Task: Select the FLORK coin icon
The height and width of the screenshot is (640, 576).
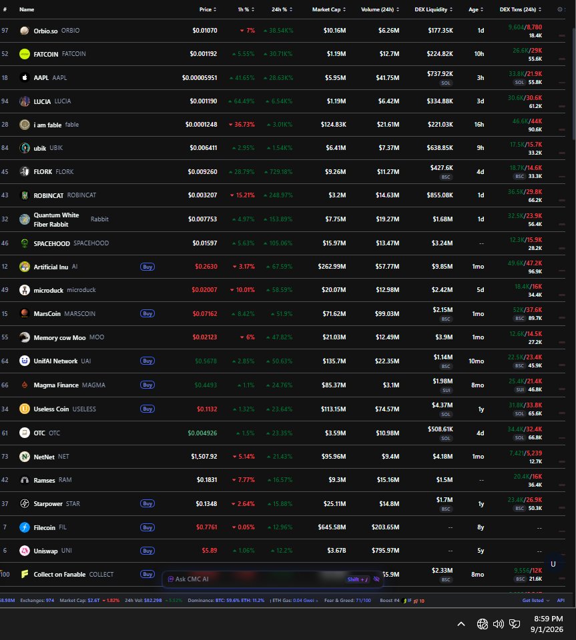Action: (25, 171)
